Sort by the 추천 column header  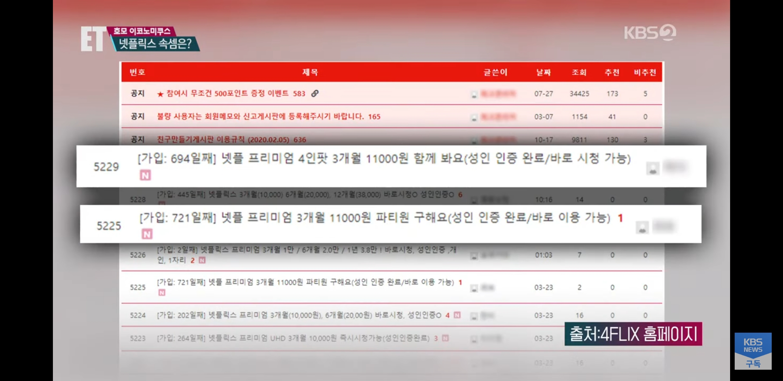pyautogui.click(x=612, y=72)
